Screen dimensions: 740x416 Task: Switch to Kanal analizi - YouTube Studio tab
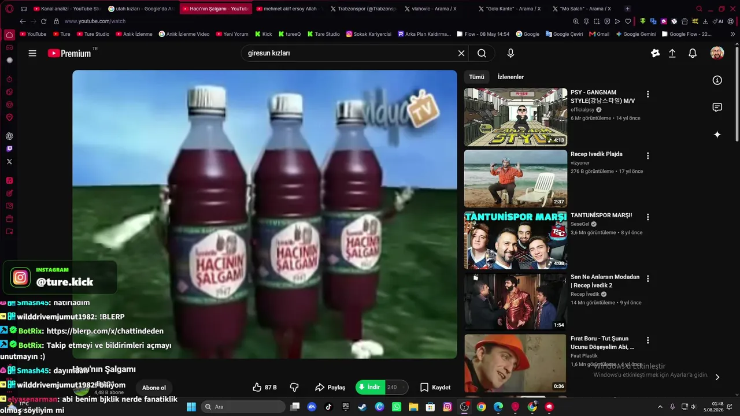coord(66,9)
